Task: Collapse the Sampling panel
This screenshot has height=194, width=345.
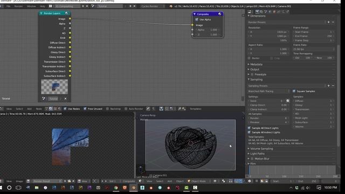Action: tap(249, 79)
